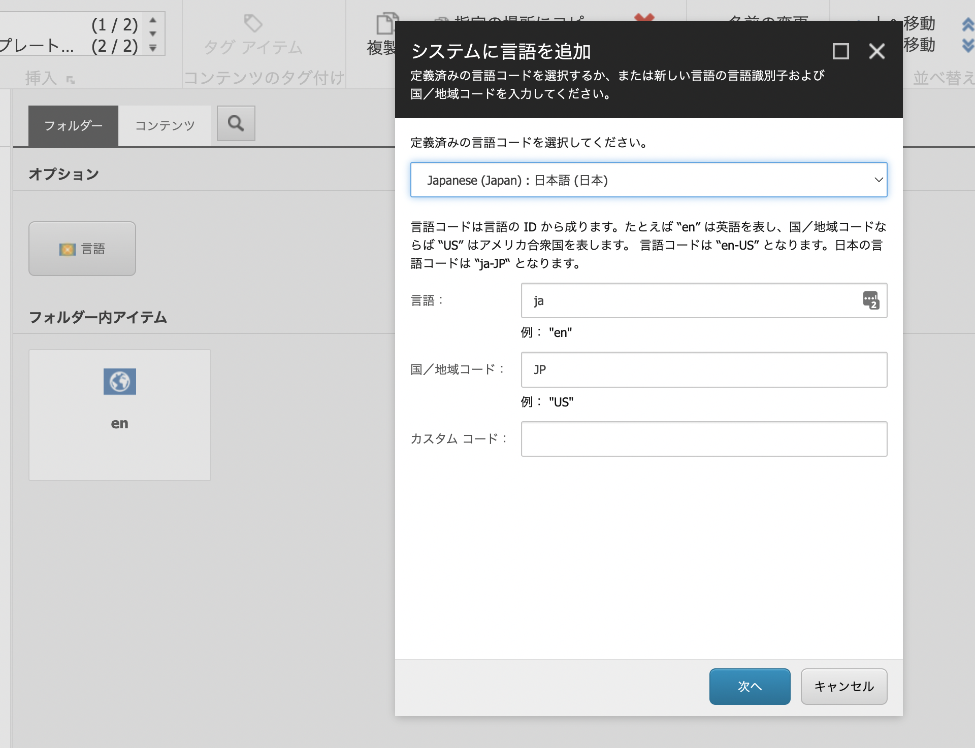Click the タグ アイテム tag icon

[253, 23]
